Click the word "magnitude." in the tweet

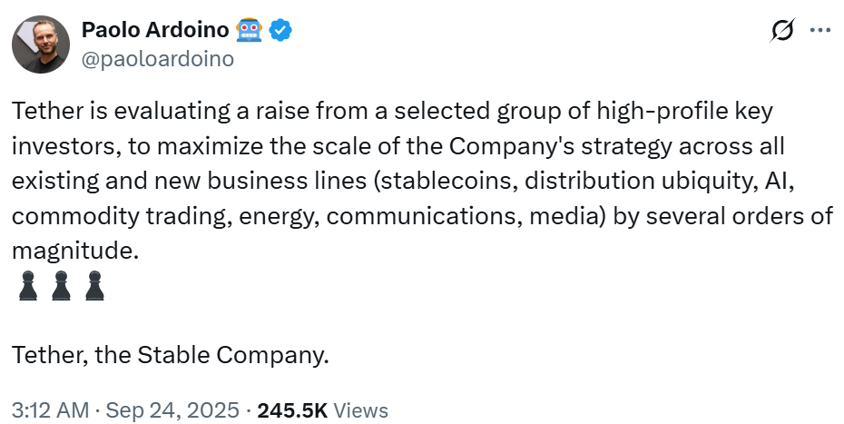point(74,251)
